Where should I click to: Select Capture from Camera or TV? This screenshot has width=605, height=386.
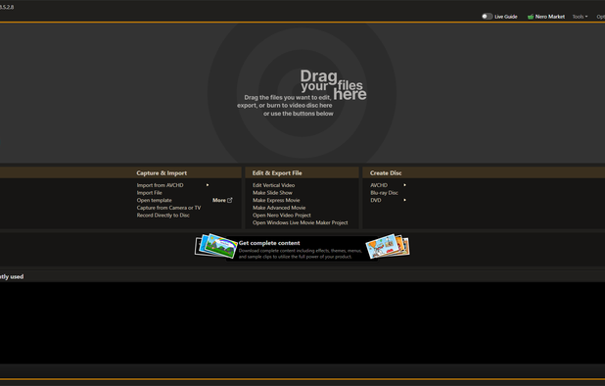click(x=168, y=208)
